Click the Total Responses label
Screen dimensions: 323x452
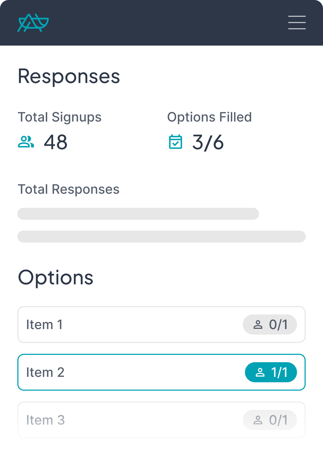pyautogui.click(x=69, y=189)
